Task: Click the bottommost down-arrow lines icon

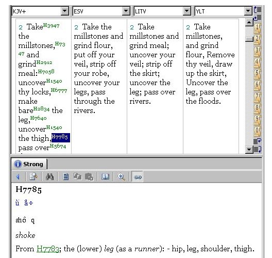Action: tap(258, 149)
